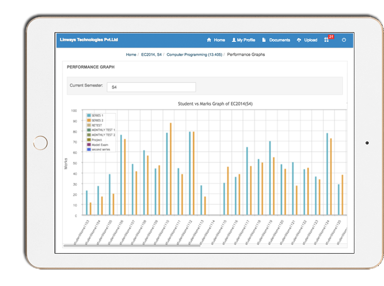The image size is (384, 286).
Task: Toggle the MONTHLY TEST 1 legend entry
Action: pos(101,130)
